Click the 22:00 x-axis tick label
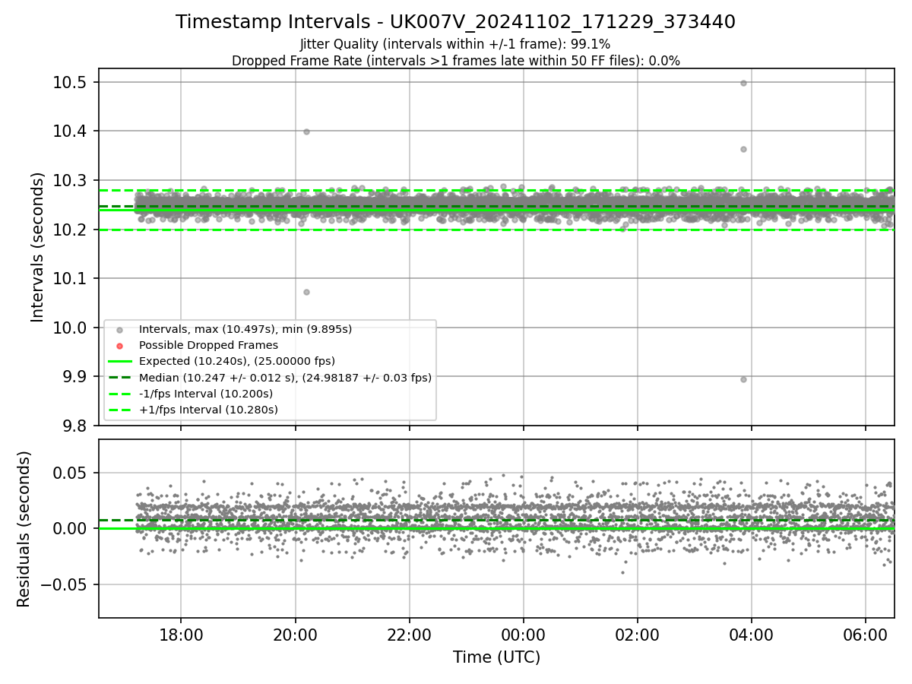This screenshot has height=684, width=912. tap(409, 634)
